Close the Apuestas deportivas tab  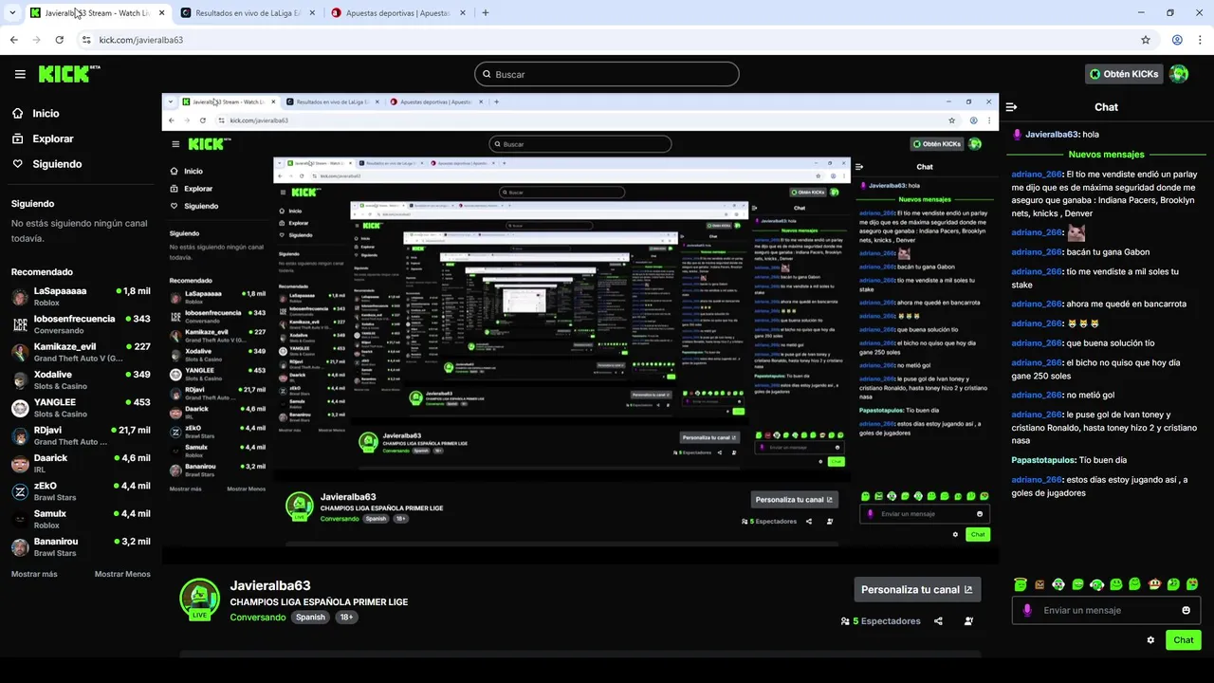[465, 13]
